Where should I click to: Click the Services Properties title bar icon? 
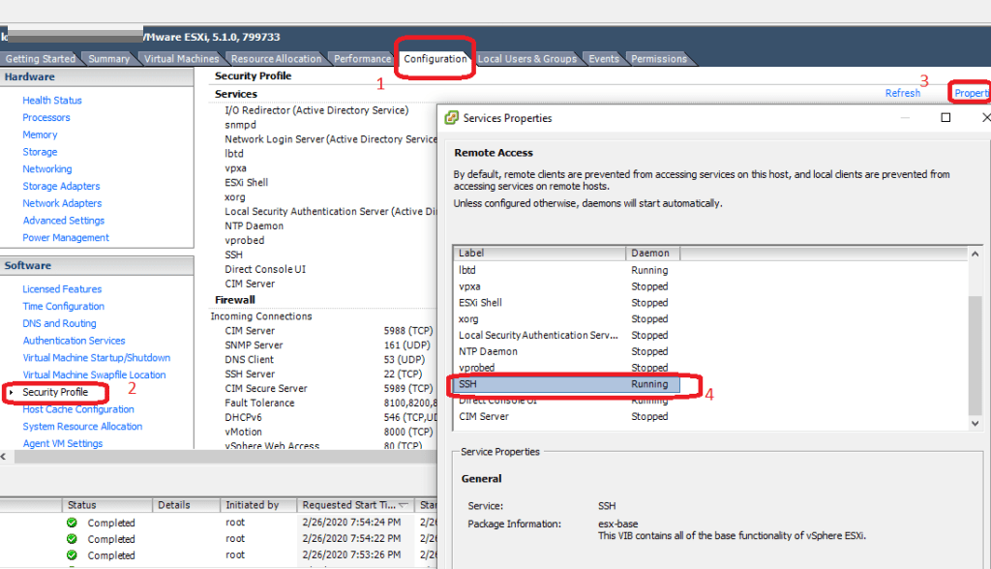451,116
